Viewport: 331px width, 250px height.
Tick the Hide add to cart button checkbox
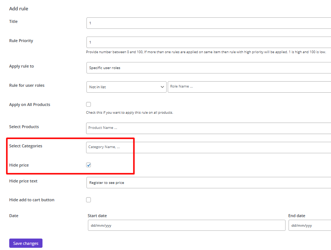point(88,200)
